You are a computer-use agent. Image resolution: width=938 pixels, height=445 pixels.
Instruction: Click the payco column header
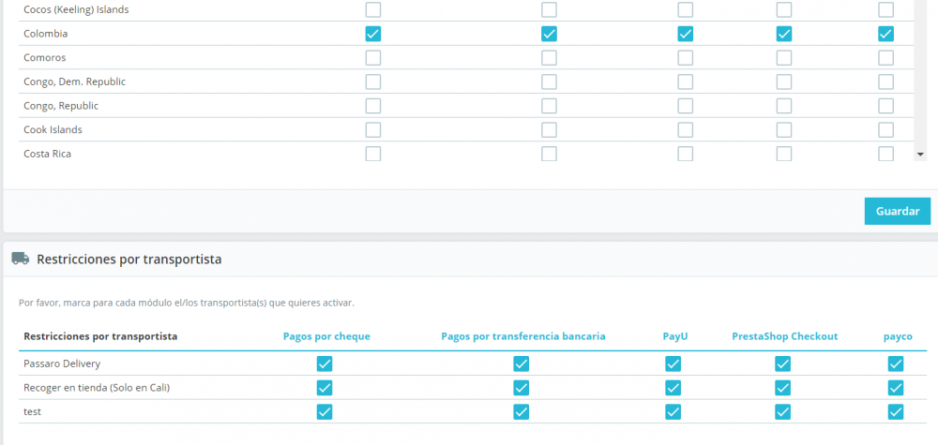pos(897,336)
